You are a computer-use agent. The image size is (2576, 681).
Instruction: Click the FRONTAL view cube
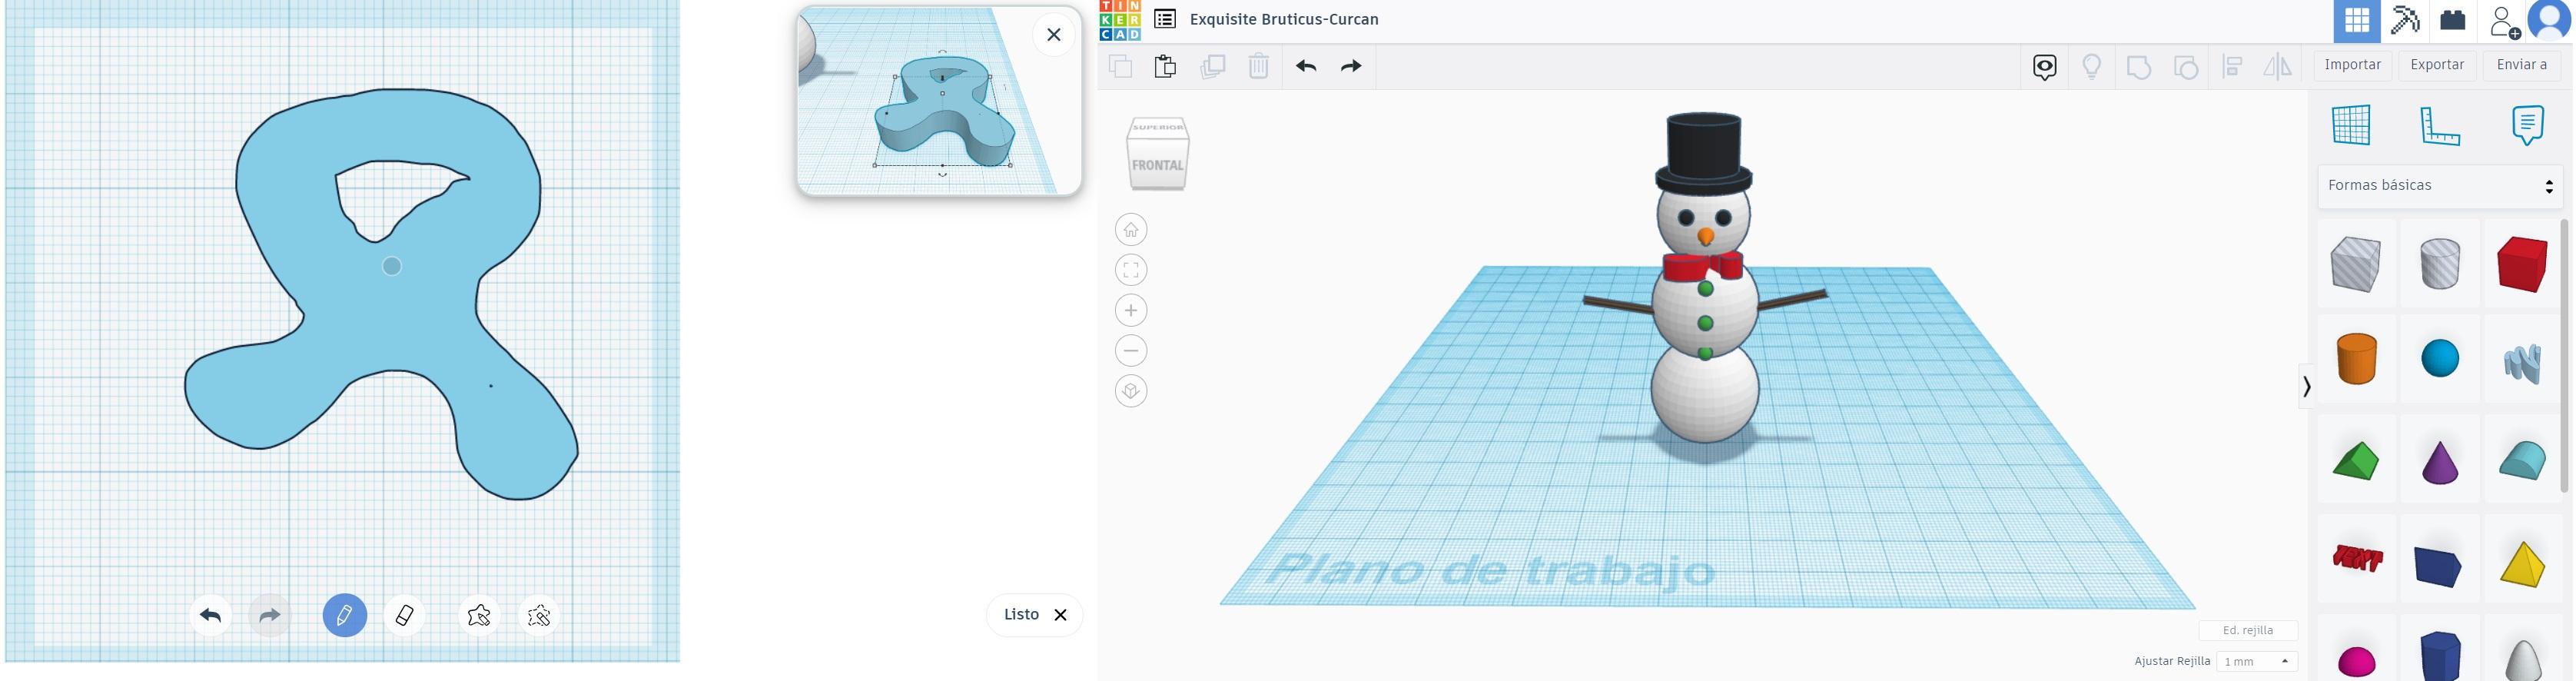pyautogui.click(x=1158, y=166)
